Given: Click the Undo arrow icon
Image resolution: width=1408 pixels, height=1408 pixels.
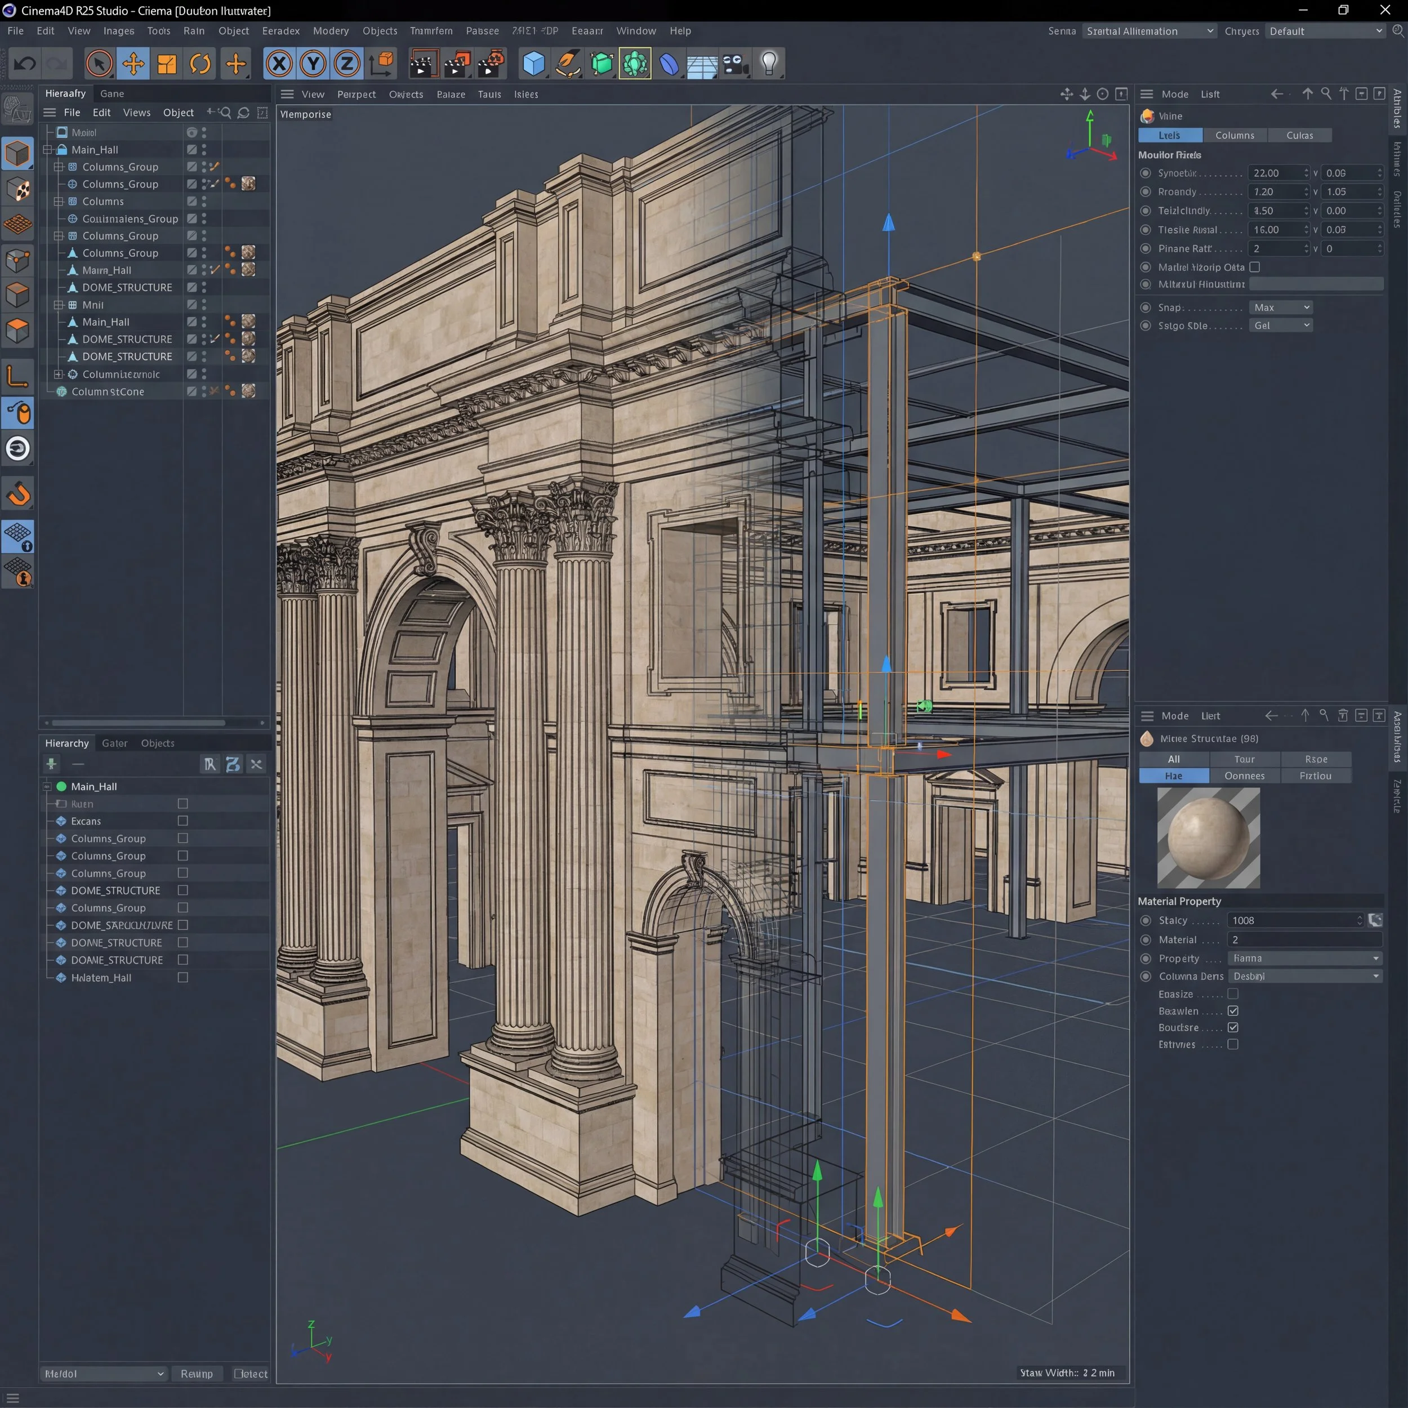Looking at the screenshot, I should pyautogui.click(x=25, y=64).
